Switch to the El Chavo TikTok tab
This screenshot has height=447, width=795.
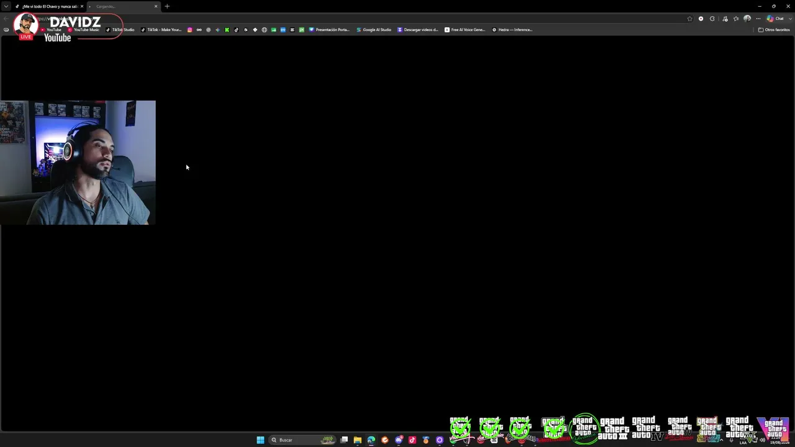point(48,6)
